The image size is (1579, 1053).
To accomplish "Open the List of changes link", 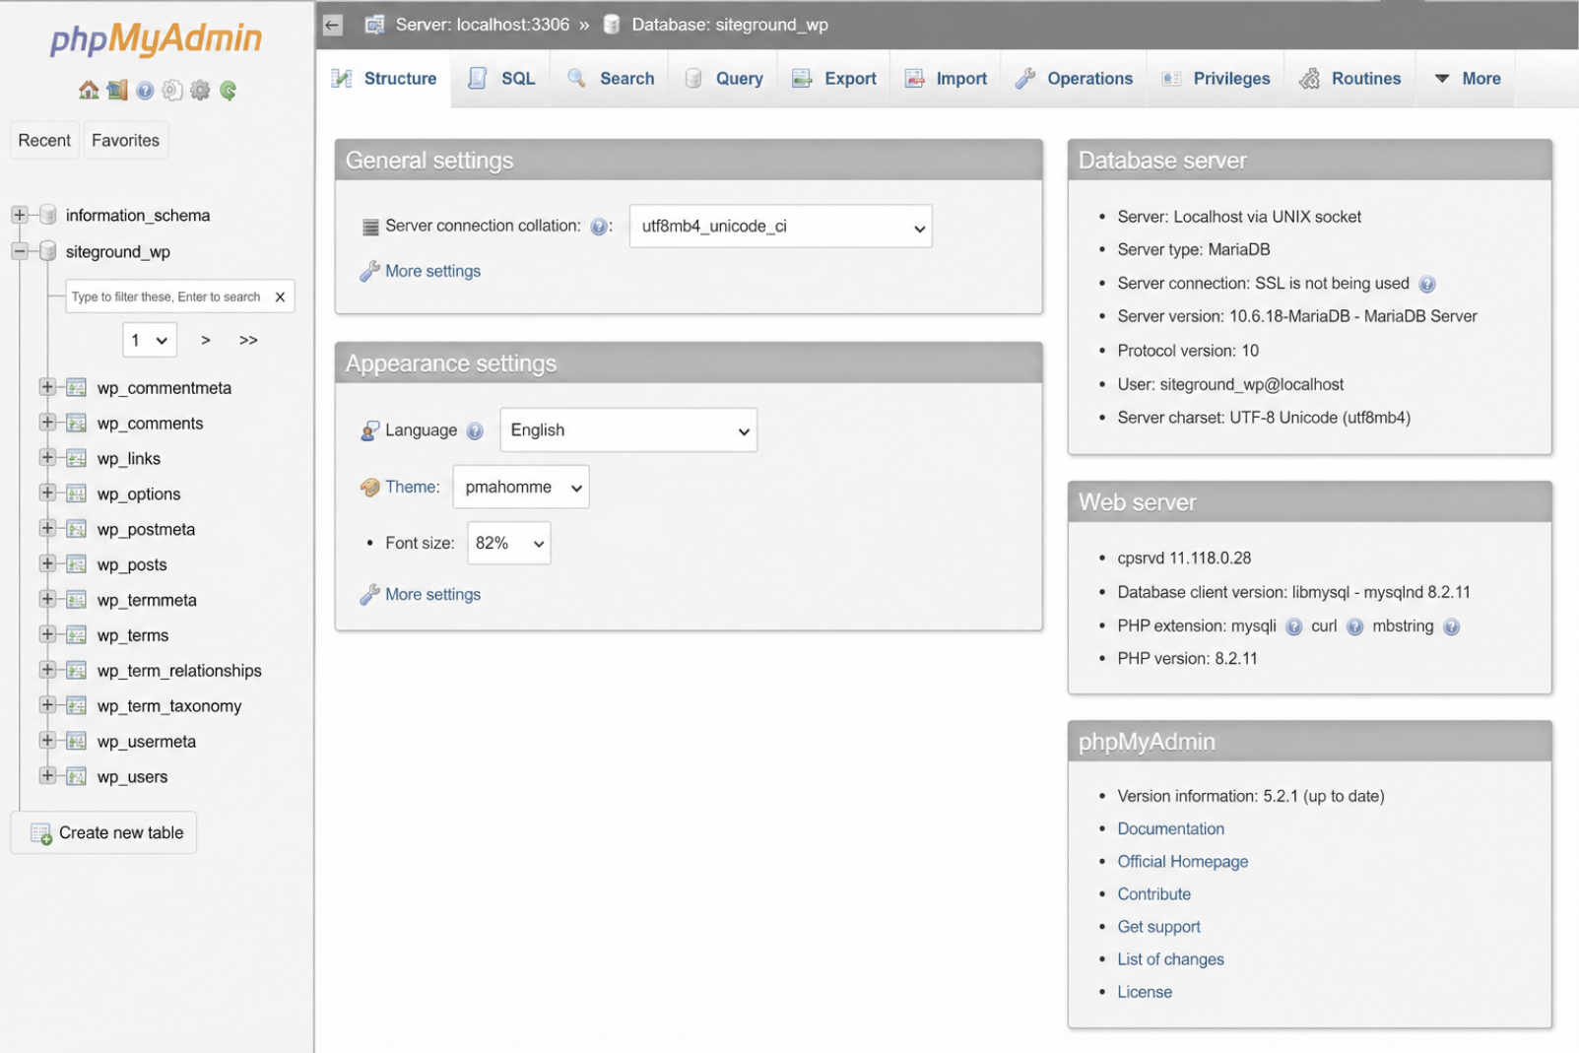I will click(x=1170, y=958).
